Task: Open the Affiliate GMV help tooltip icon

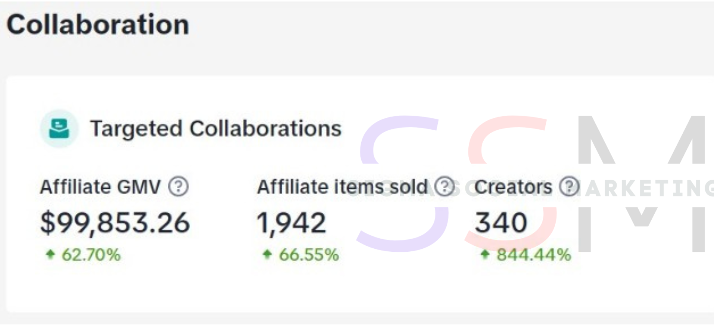Action: (178, 186)
